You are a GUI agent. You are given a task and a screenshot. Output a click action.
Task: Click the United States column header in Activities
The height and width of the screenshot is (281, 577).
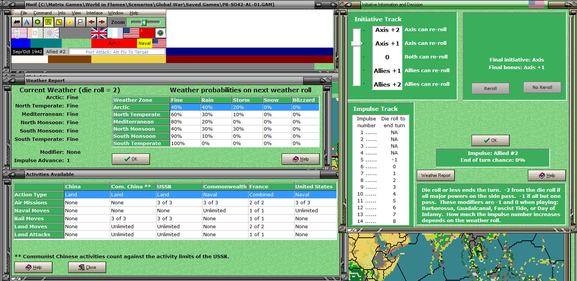click(316, 187)
